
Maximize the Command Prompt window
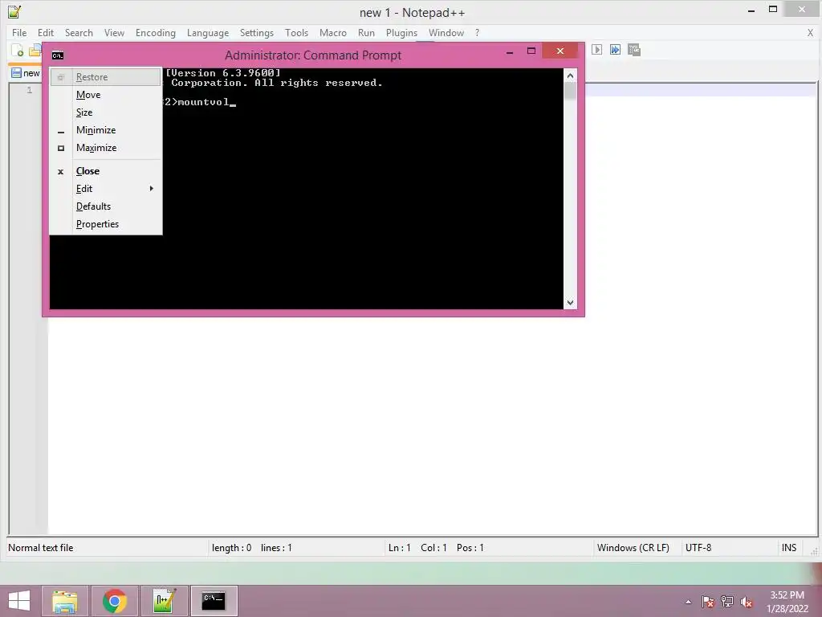(x=531, y=51)
